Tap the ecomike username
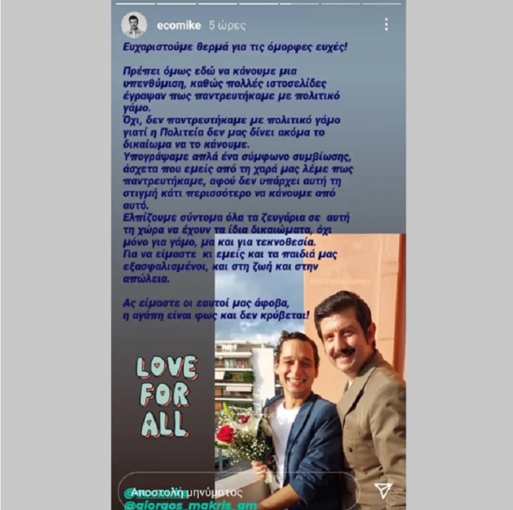 point(179,26)
